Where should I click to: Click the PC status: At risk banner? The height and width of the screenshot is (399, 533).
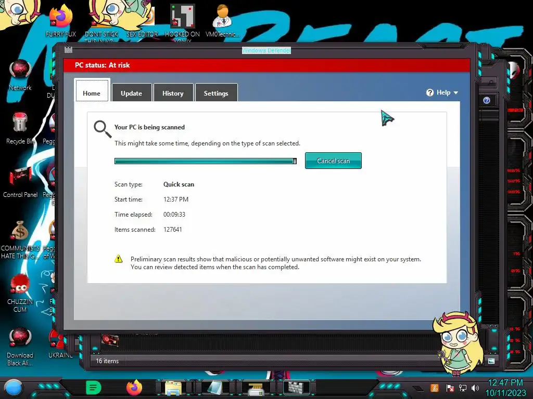pos(267,65)
